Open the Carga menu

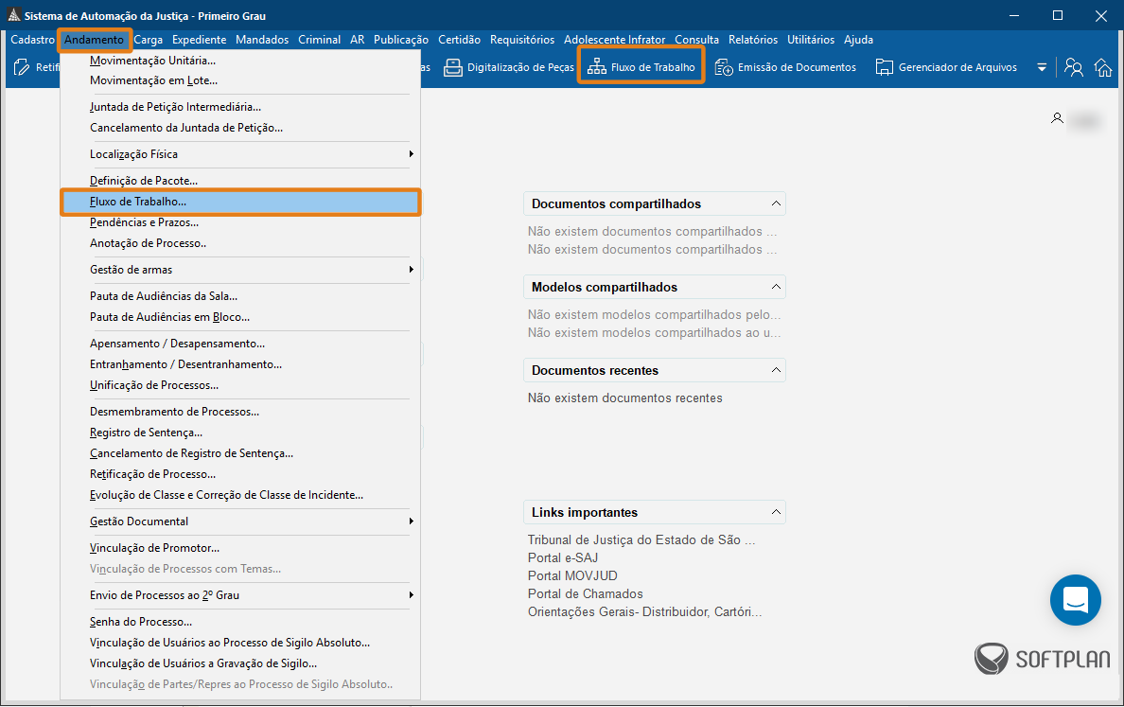(x=148, y=40)
